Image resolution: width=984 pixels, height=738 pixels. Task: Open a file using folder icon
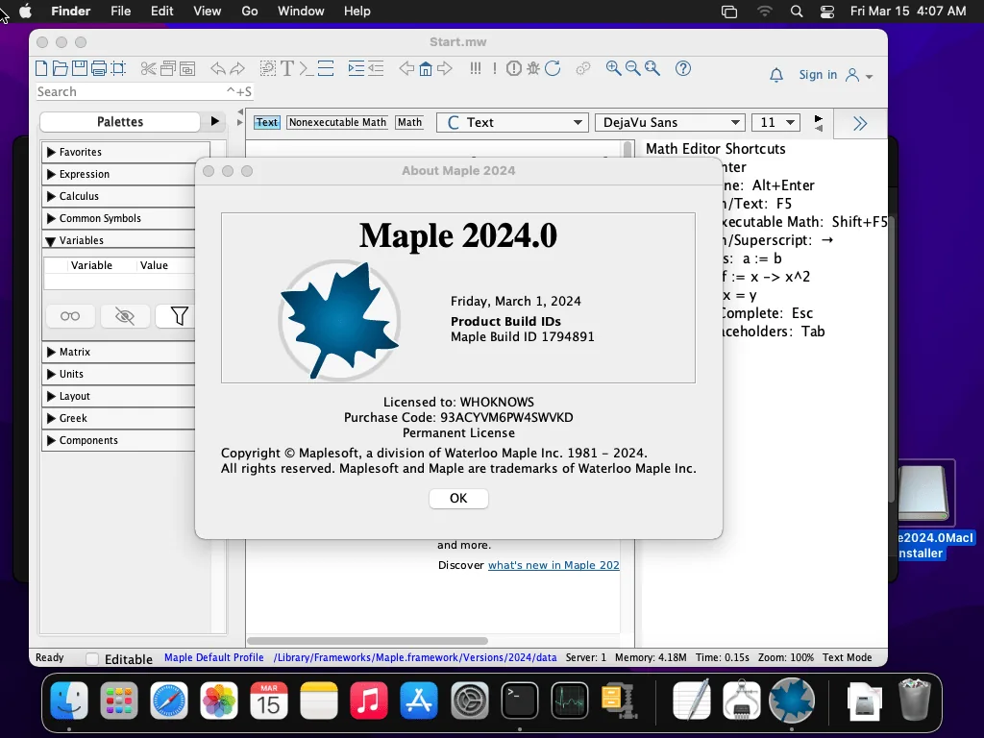[x=61, y=68]
